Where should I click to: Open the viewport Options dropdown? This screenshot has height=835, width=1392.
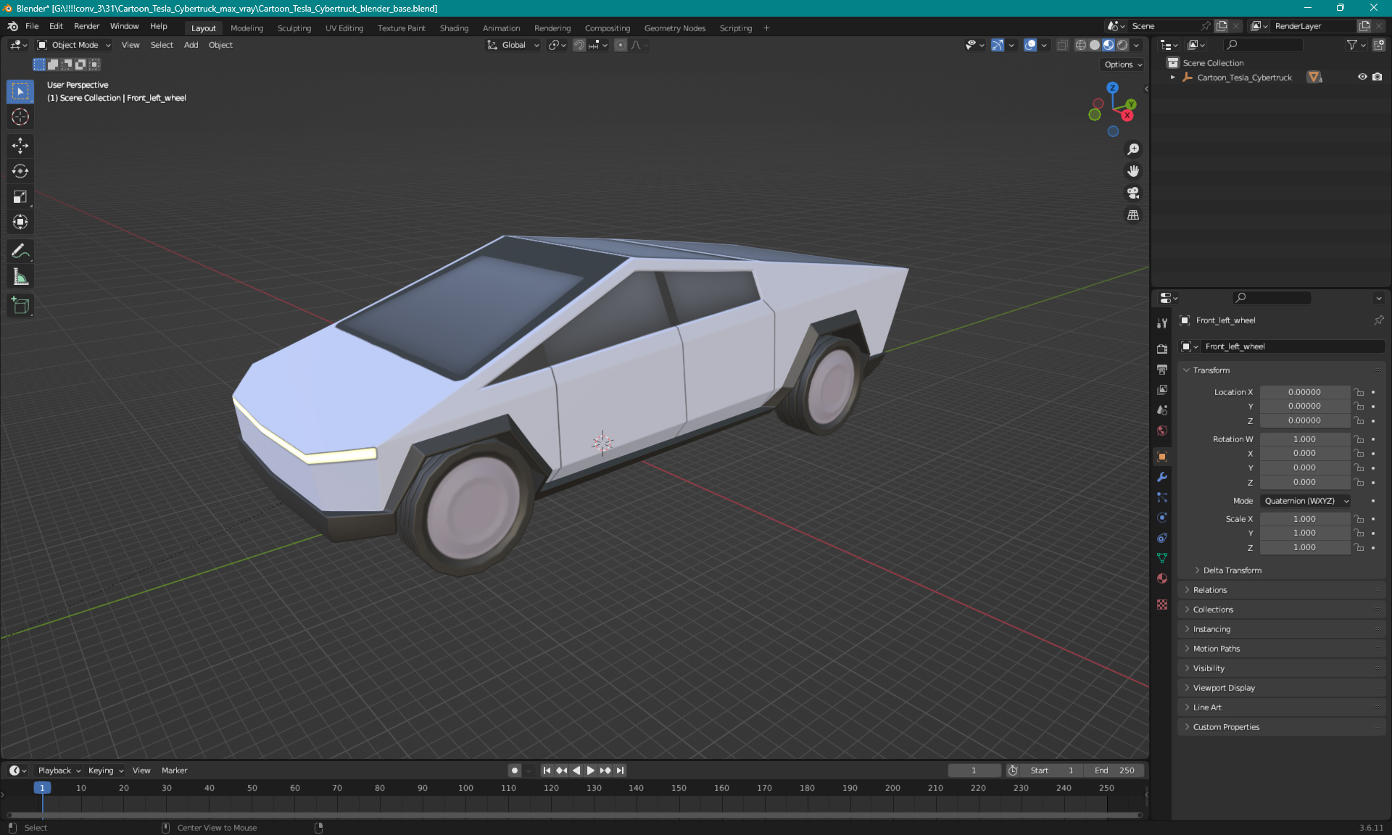(1122, 65)
